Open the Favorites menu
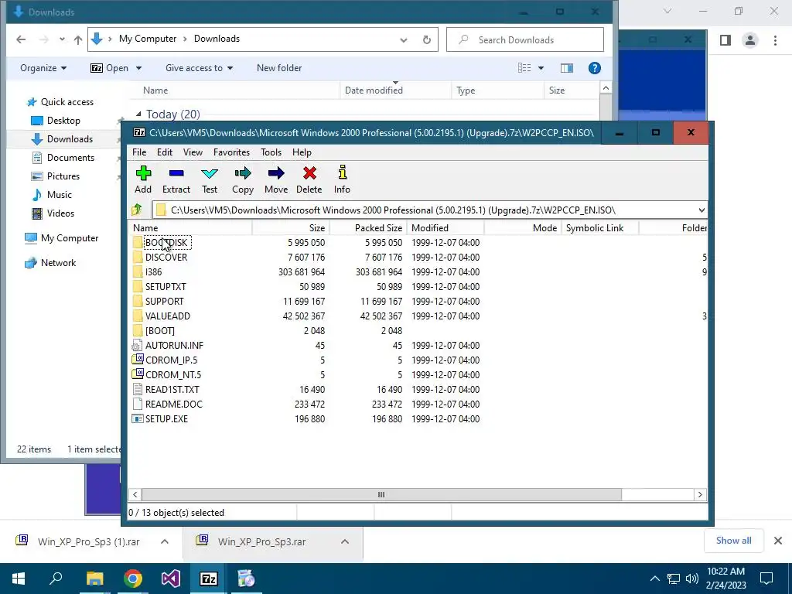Viewport: 792px width, 594px height. (x=231, y=152)
